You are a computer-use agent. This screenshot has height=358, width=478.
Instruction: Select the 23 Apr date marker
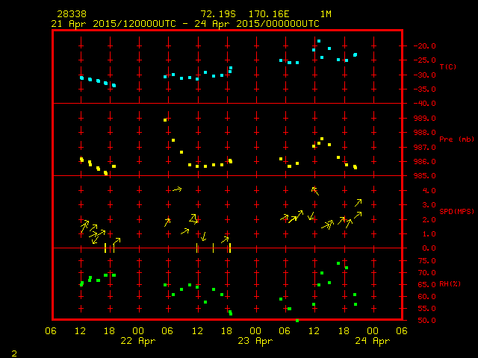click(255, 340)
